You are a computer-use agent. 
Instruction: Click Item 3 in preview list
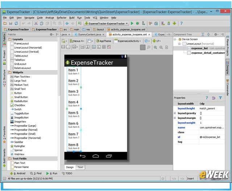point(74,93)
